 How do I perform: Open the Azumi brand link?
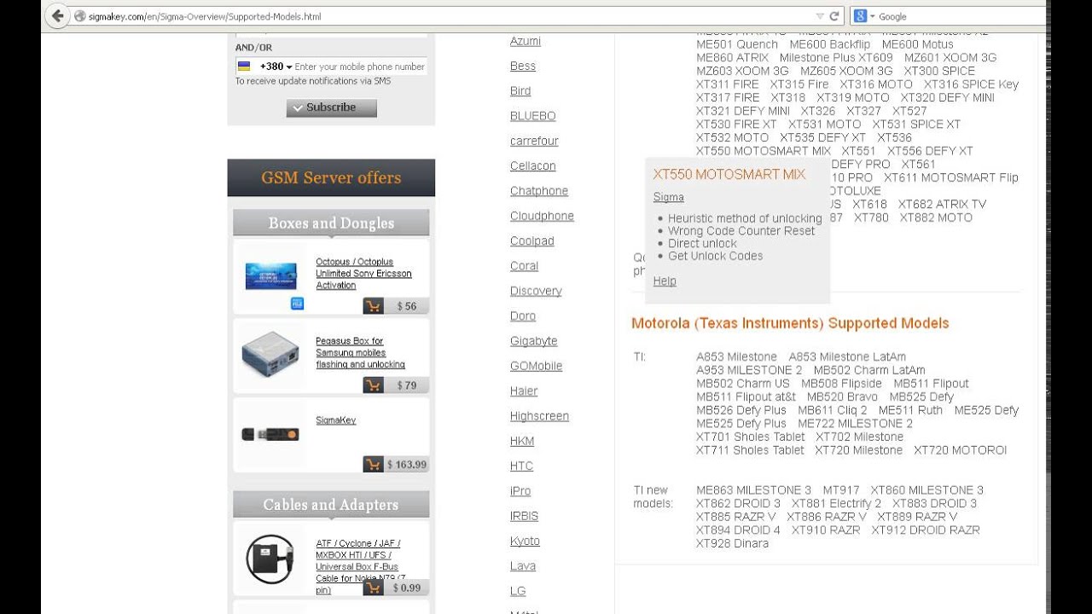(526, 41)
